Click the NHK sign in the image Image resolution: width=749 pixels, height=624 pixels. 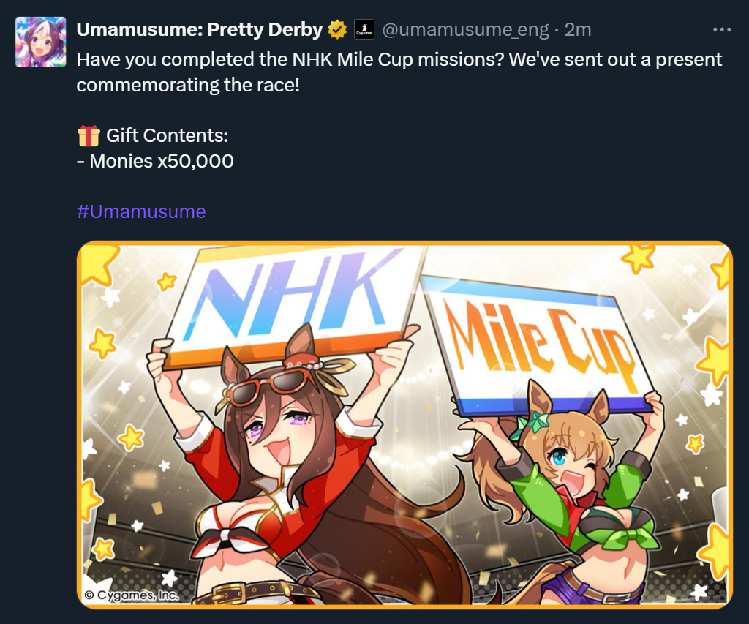tap(293, 300)
